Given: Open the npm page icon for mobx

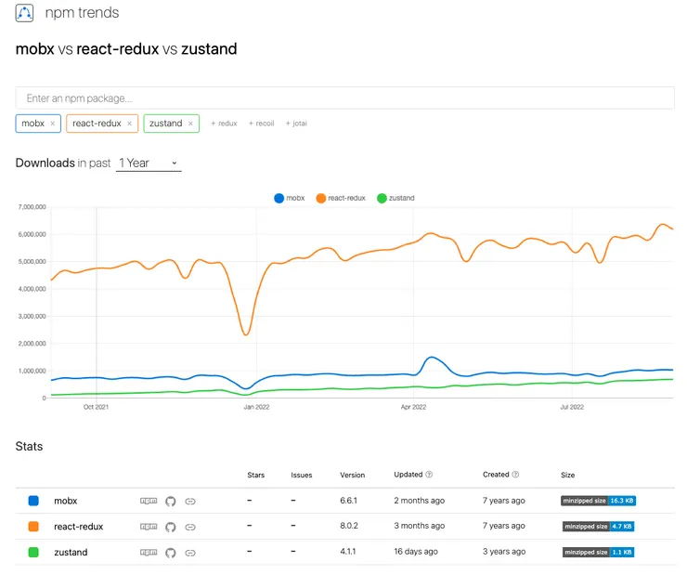Looking at the screenshot, I should point(149,501).
